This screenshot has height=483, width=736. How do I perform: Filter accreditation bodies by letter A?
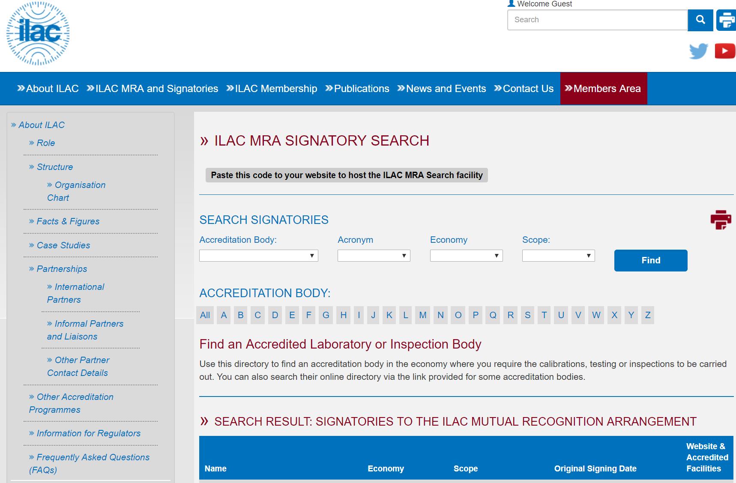[x=224, y=315]
